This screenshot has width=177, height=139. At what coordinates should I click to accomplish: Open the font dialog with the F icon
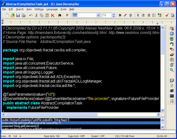(x=67, y=15)
